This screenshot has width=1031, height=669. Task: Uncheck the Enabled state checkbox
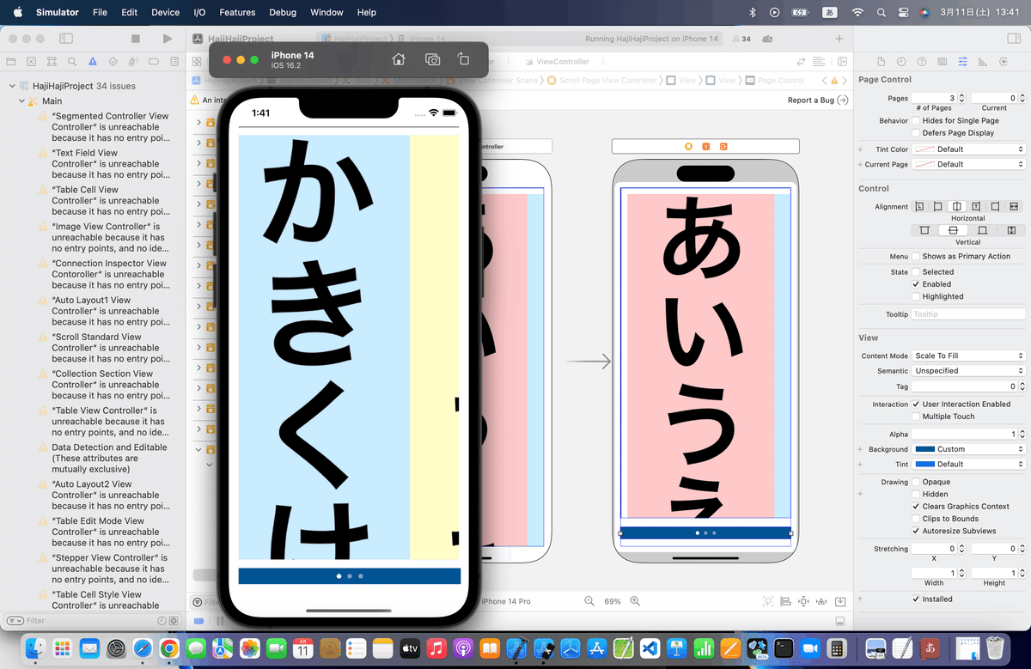point(916,284)
